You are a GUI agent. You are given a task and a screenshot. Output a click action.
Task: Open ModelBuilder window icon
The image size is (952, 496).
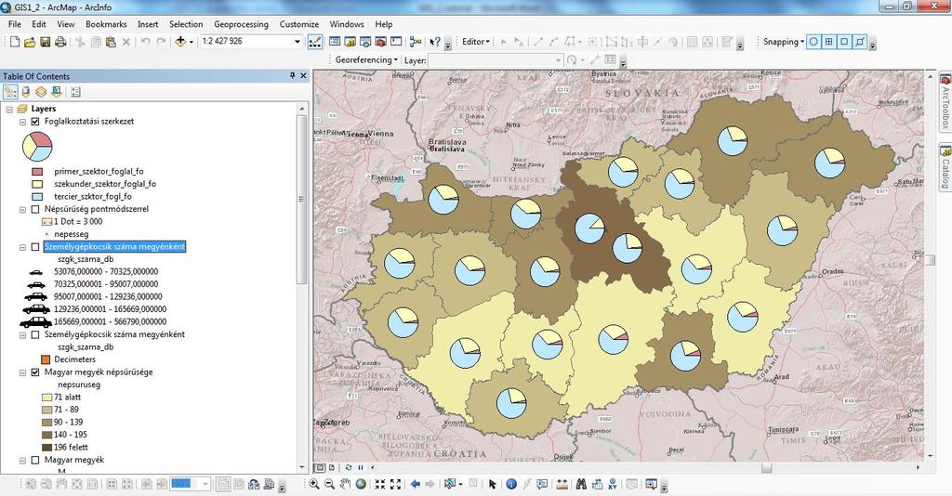click(x=416, y=42)
